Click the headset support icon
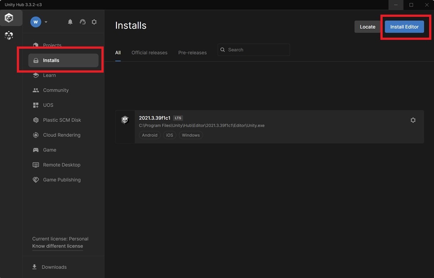The width and height of the screenshot is (434, 278). [x=82, y=22]
